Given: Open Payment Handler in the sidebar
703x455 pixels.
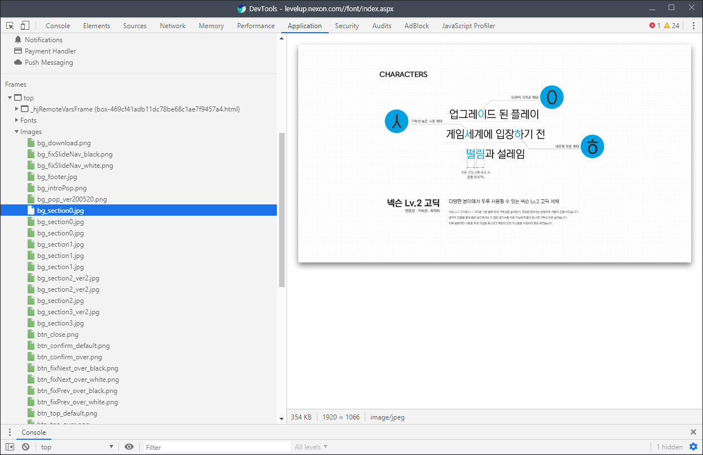Looking at the screenshot, I should pos(50,51).
